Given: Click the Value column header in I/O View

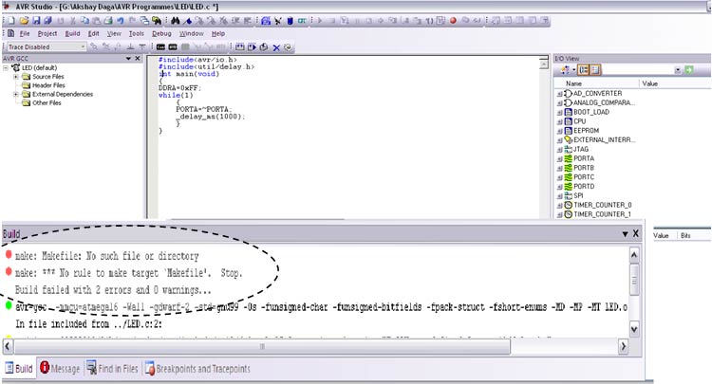Looking at the screenshot, I should pyautogui.click(x=649, y=83).
